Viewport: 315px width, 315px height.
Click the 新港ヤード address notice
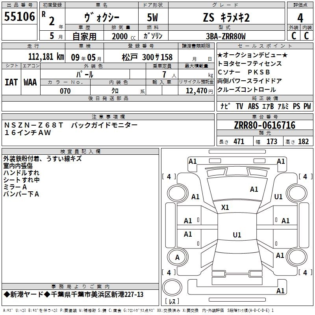tap(74, 295)
